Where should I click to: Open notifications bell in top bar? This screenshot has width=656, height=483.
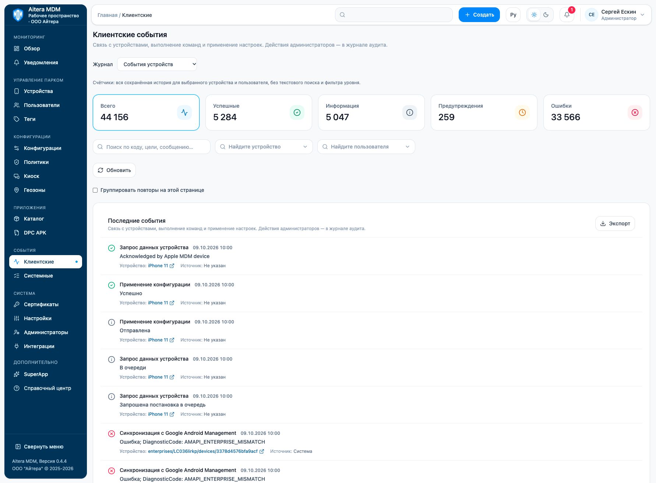pyautogui.click(x=567, y=15)
